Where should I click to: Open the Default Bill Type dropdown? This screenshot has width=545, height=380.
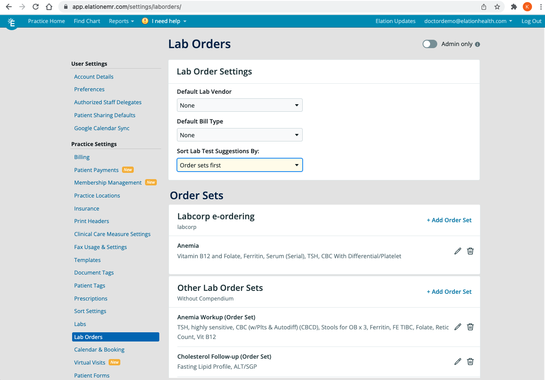coord(239,135)
